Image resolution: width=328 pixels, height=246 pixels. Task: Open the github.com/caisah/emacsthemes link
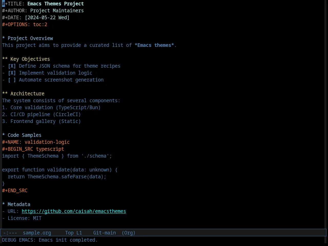click(74, 211)
